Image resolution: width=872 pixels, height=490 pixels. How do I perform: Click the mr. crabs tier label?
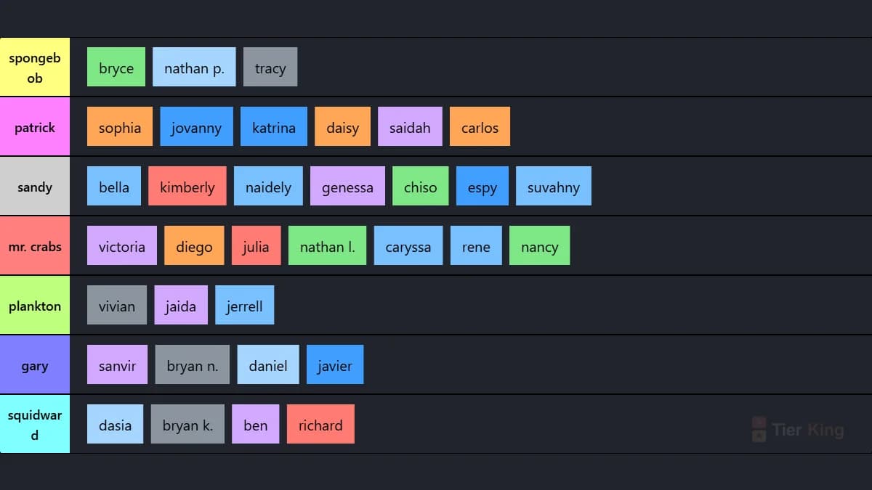pos(35,246)
